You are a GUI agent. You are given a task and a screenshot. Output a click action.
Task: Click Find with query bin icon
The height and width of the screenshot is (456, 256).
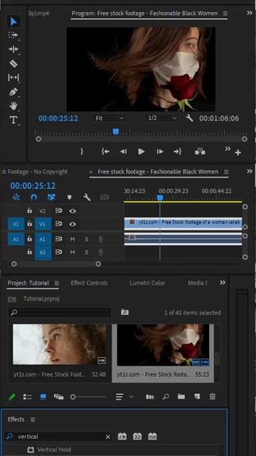pos(125,312)
